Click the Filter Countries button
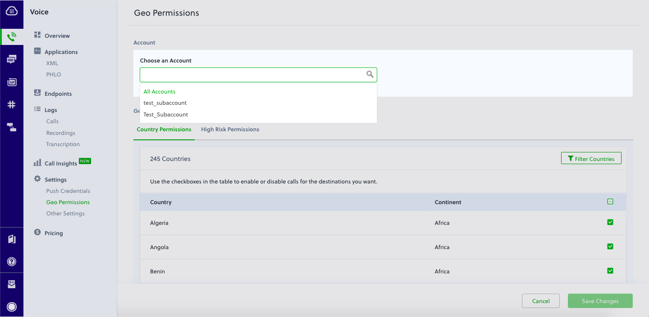649x317 pixels. pos(591,158)
